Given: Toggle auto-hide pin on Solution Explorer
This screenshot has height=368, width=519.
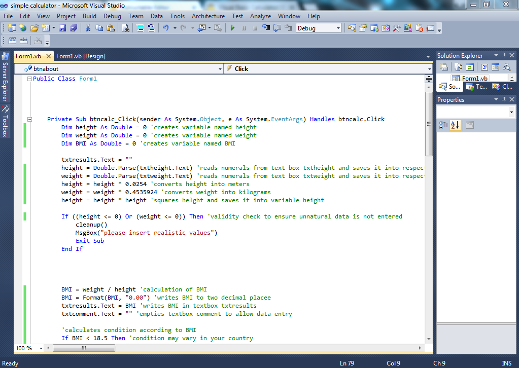Looking at the screenshot, I should pos(504,56).
